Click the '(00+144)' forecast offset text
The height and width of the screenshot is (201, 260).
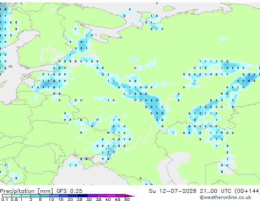[x=247, y=191]
